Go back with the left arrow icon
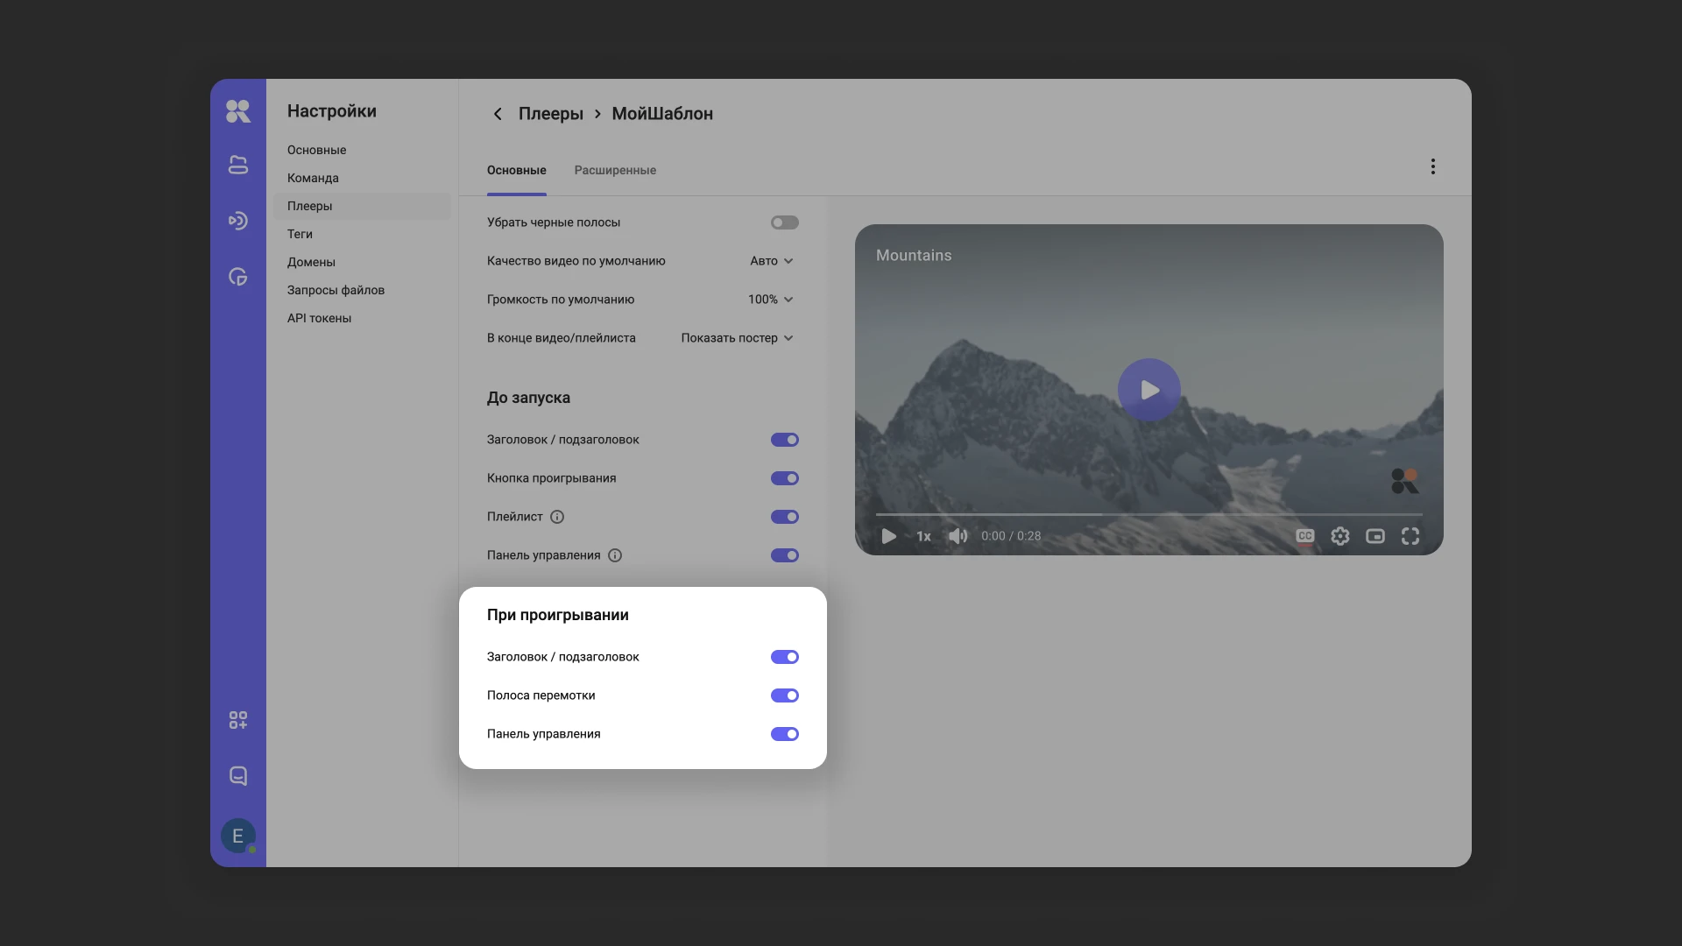1682x946 pixels. 498,114
